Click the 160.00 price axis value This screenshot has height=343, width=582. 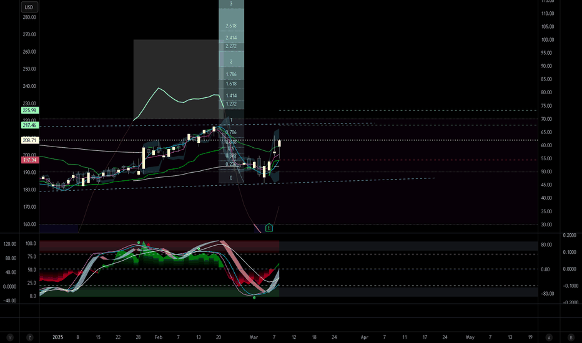pyautogui.click(x=29, y=225)
